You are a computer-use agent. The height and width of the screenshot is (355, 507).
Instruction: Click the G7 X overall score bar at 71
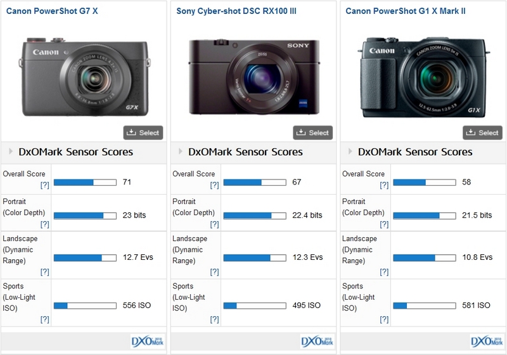pyautogui.click(x=85, y=183)
